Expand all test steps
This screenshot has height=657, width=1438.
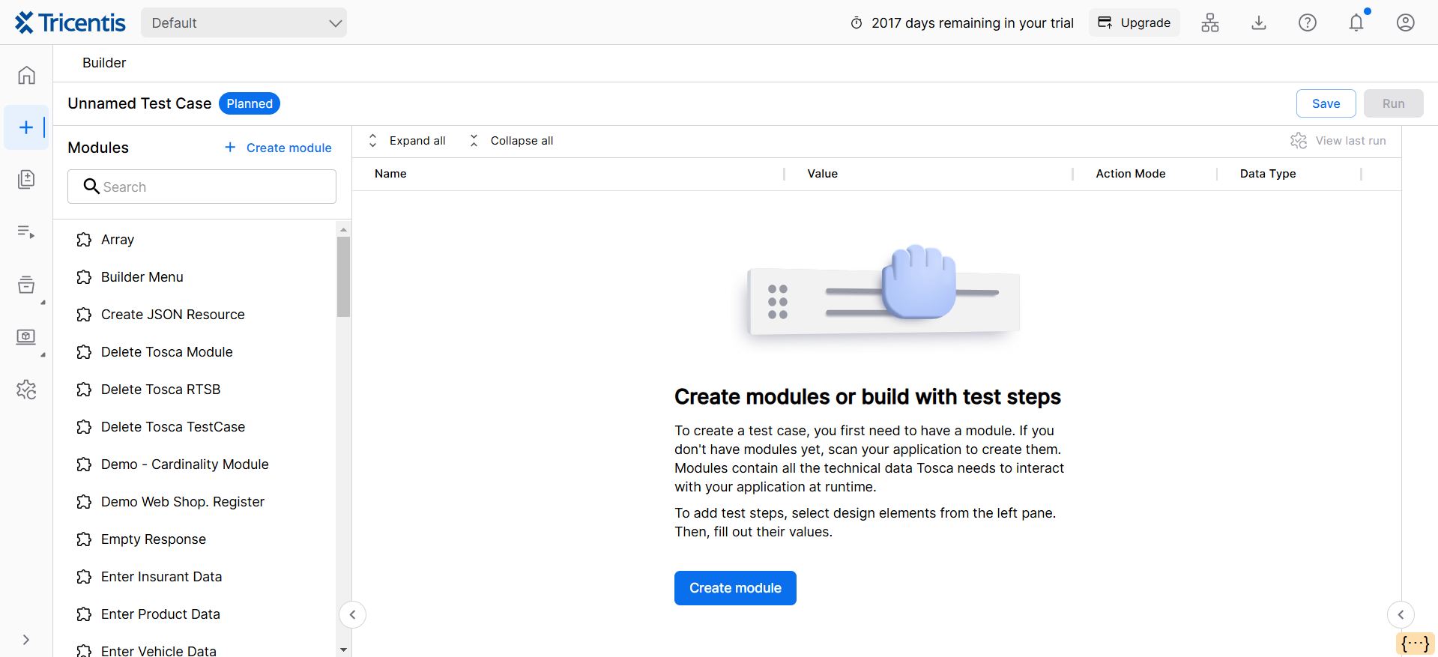[408, 141]
